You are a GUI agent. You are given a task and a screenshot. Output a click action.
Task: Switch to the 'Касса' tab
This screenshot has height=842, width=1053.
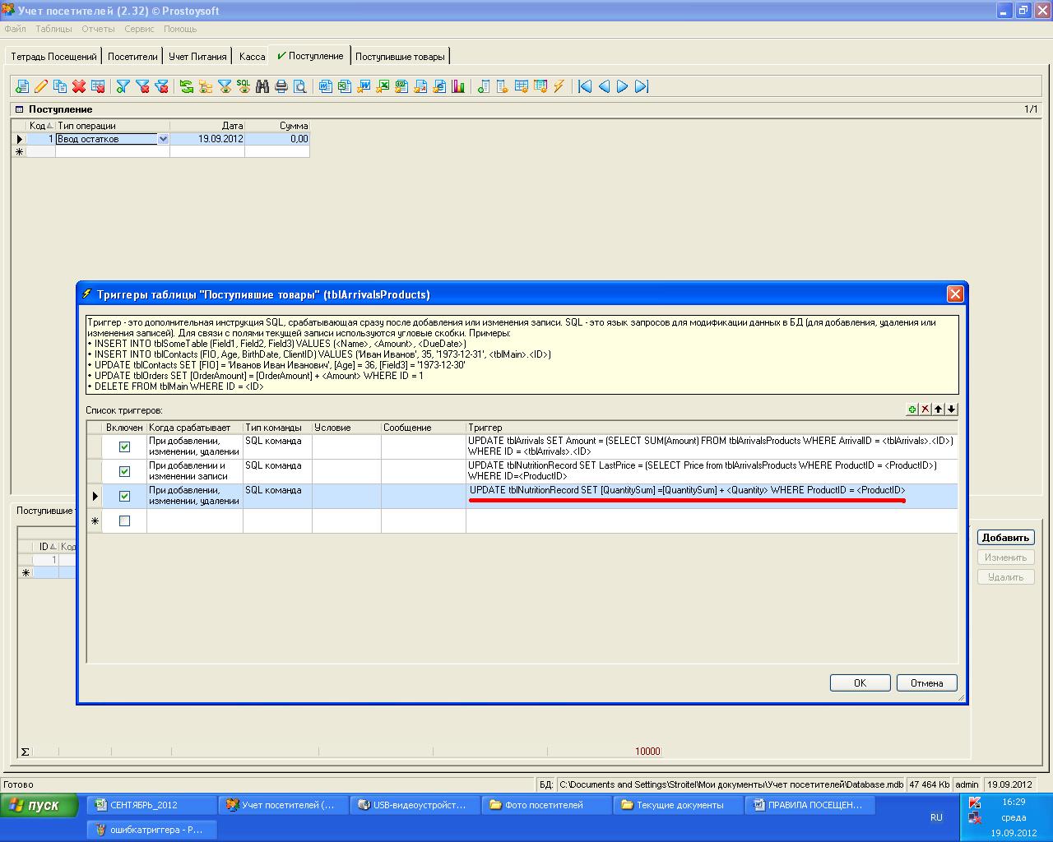click(252, 57)
